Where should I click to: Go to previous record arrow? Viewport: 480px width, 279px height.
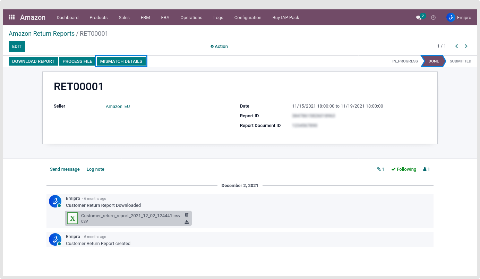[x=456, y=46]
